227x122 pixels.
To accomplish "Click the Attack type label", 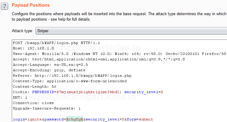I will pos(22,31).
